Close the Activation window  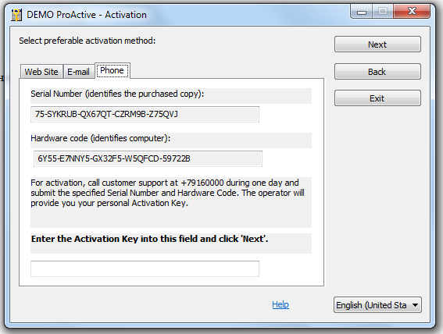pyautogui.click(x=412, y=12)
